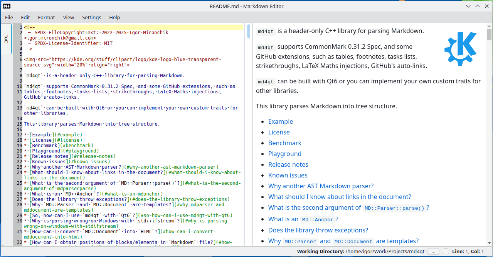Click the preview pane vertical scrollbar
The height and width of the screenshot is (257, 493).
489,134
